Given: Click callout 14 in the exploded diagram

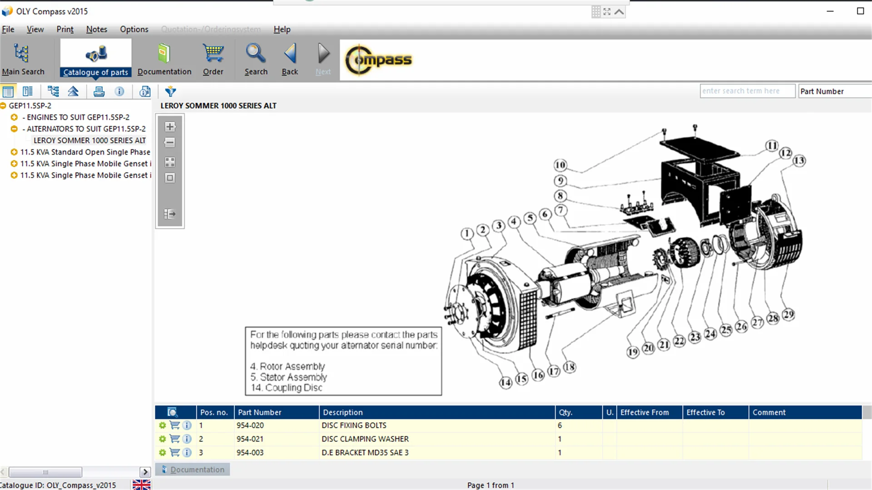Looking at the screenshot, I should click(505, 382).
